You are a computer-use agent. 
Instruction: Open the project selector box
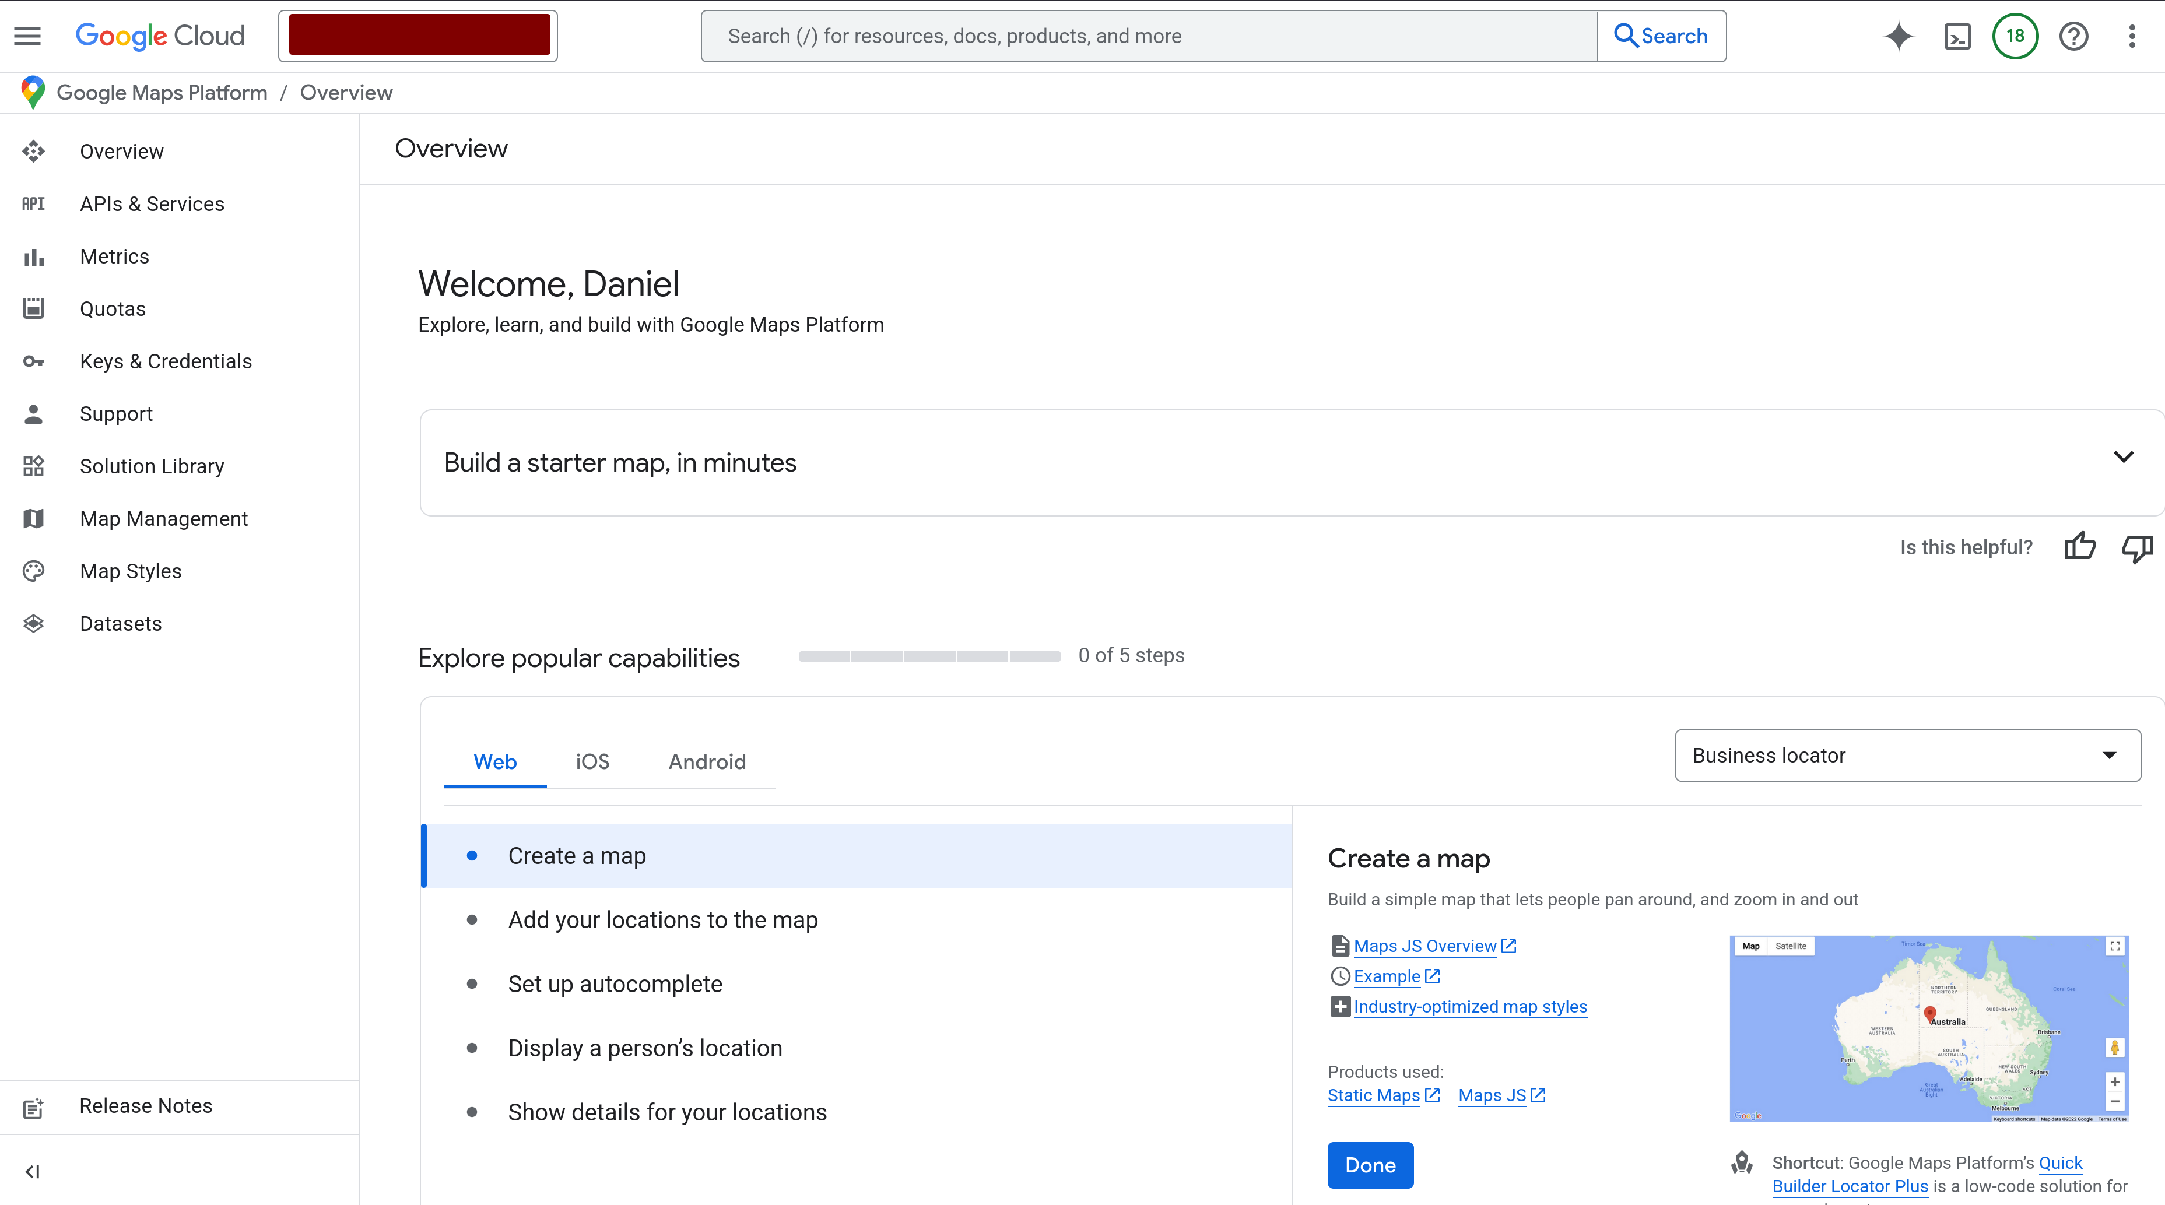tap(417, 36)
